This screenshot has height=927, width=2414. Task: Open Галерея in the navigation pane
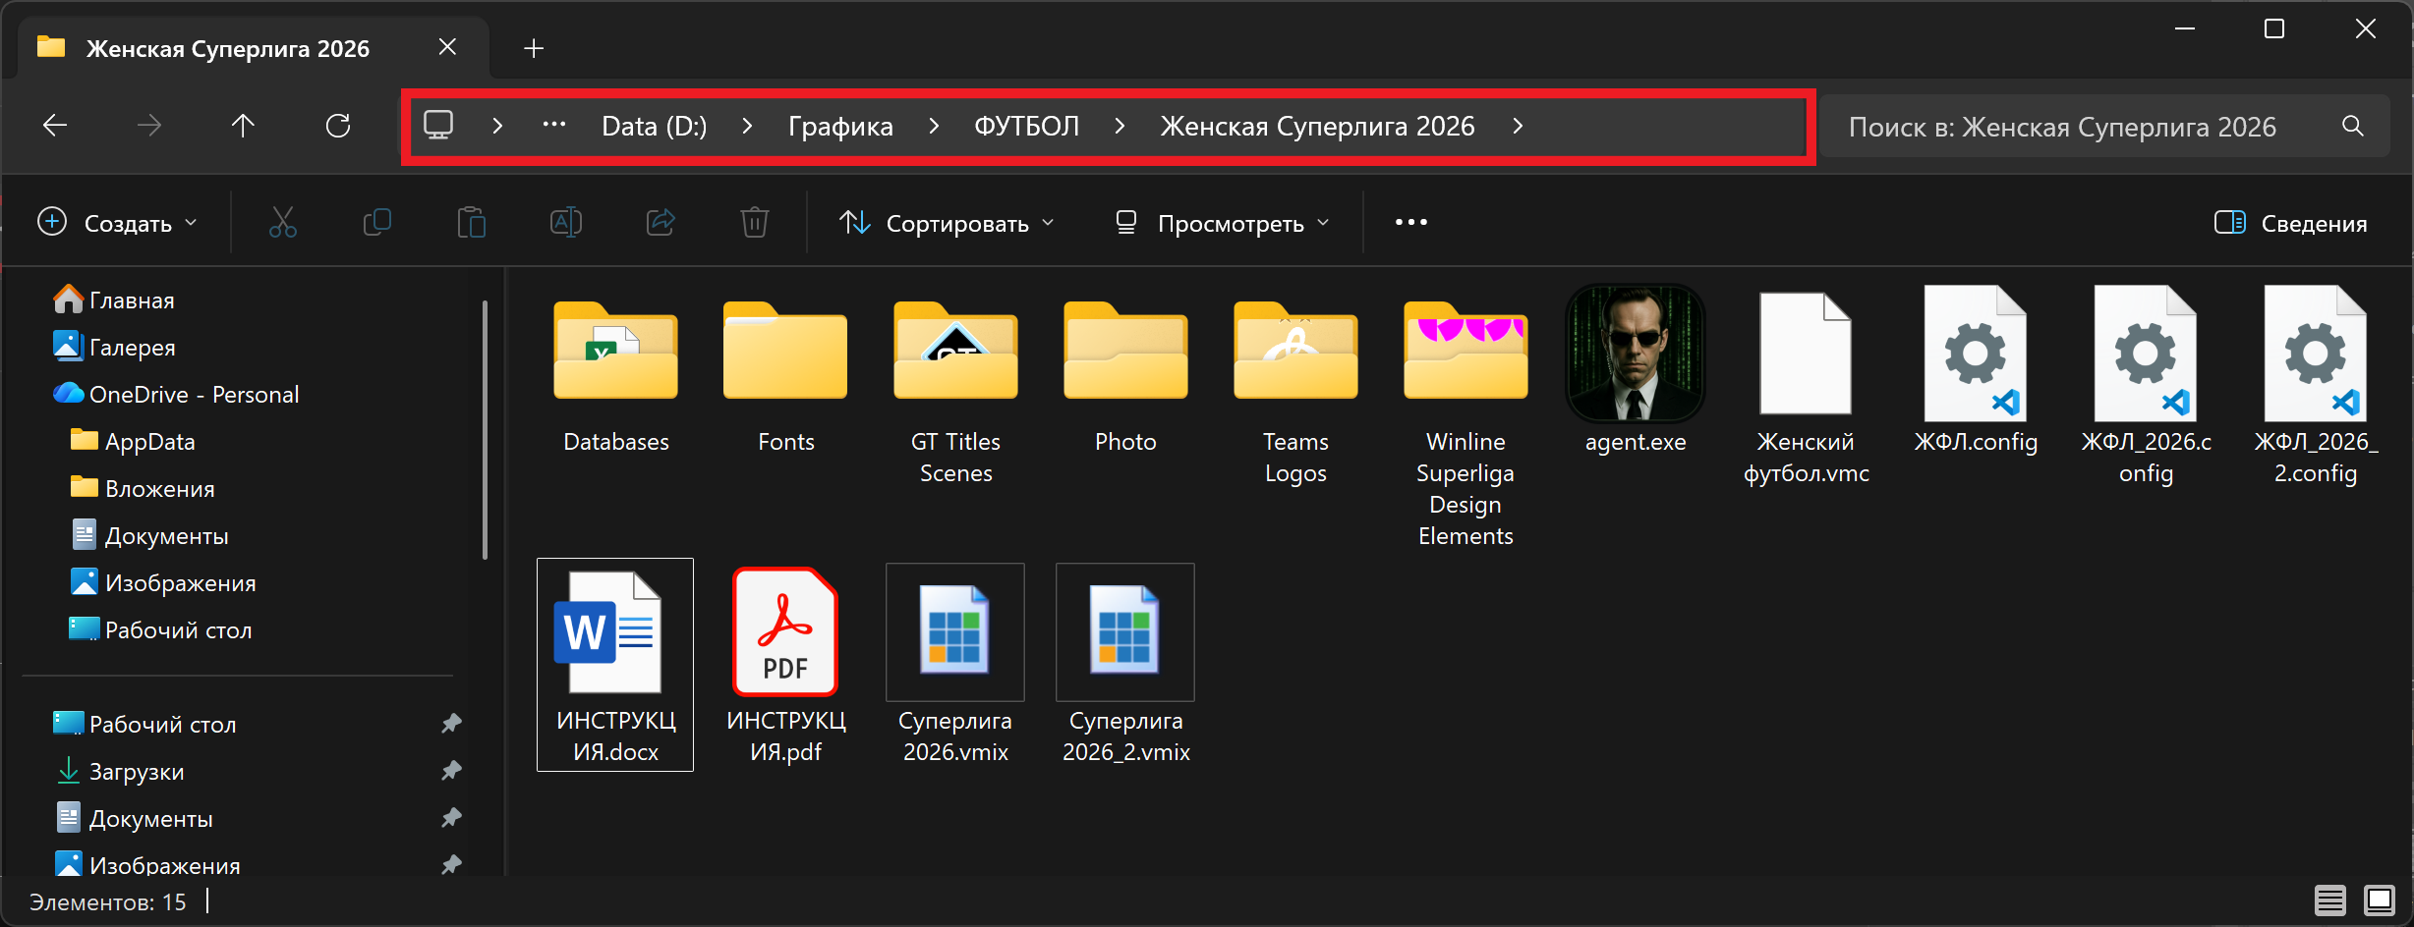114,347
